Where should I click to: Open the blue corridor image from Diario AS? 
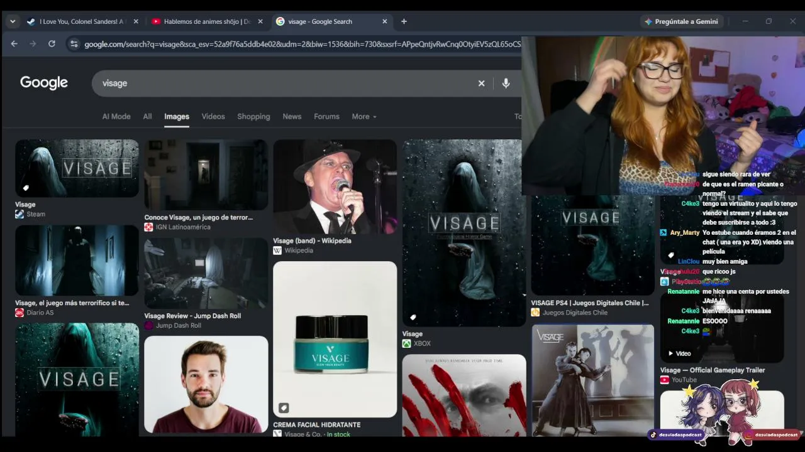click(77, 261)
